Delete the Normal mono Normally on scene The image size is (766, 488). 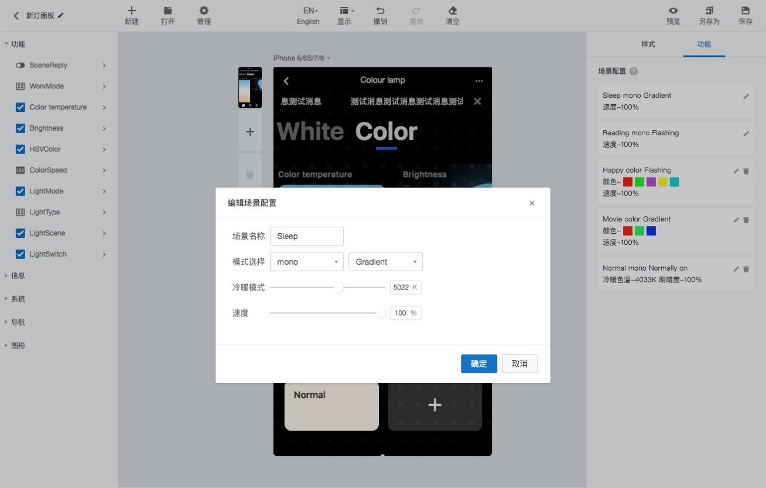coord(746,269)
